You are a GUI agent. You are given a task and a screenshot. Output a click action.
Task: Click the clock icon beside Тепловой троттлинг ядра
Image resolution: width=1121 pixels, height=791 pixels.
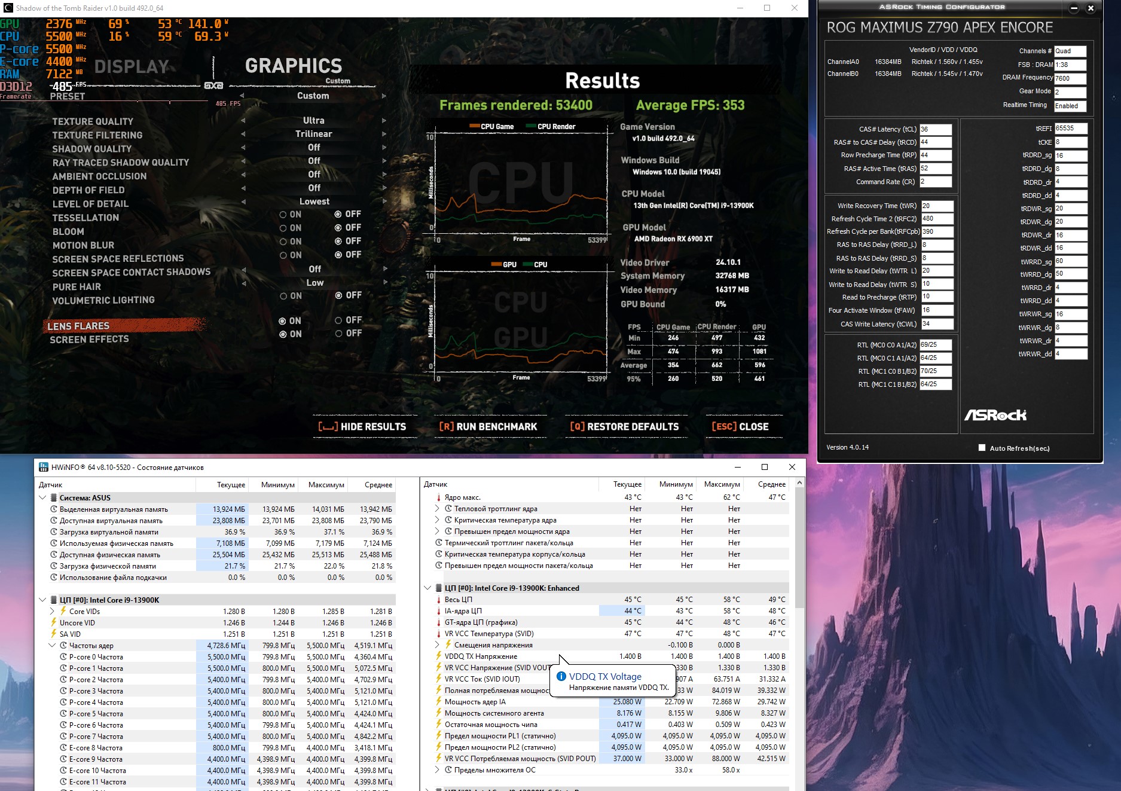448,508
